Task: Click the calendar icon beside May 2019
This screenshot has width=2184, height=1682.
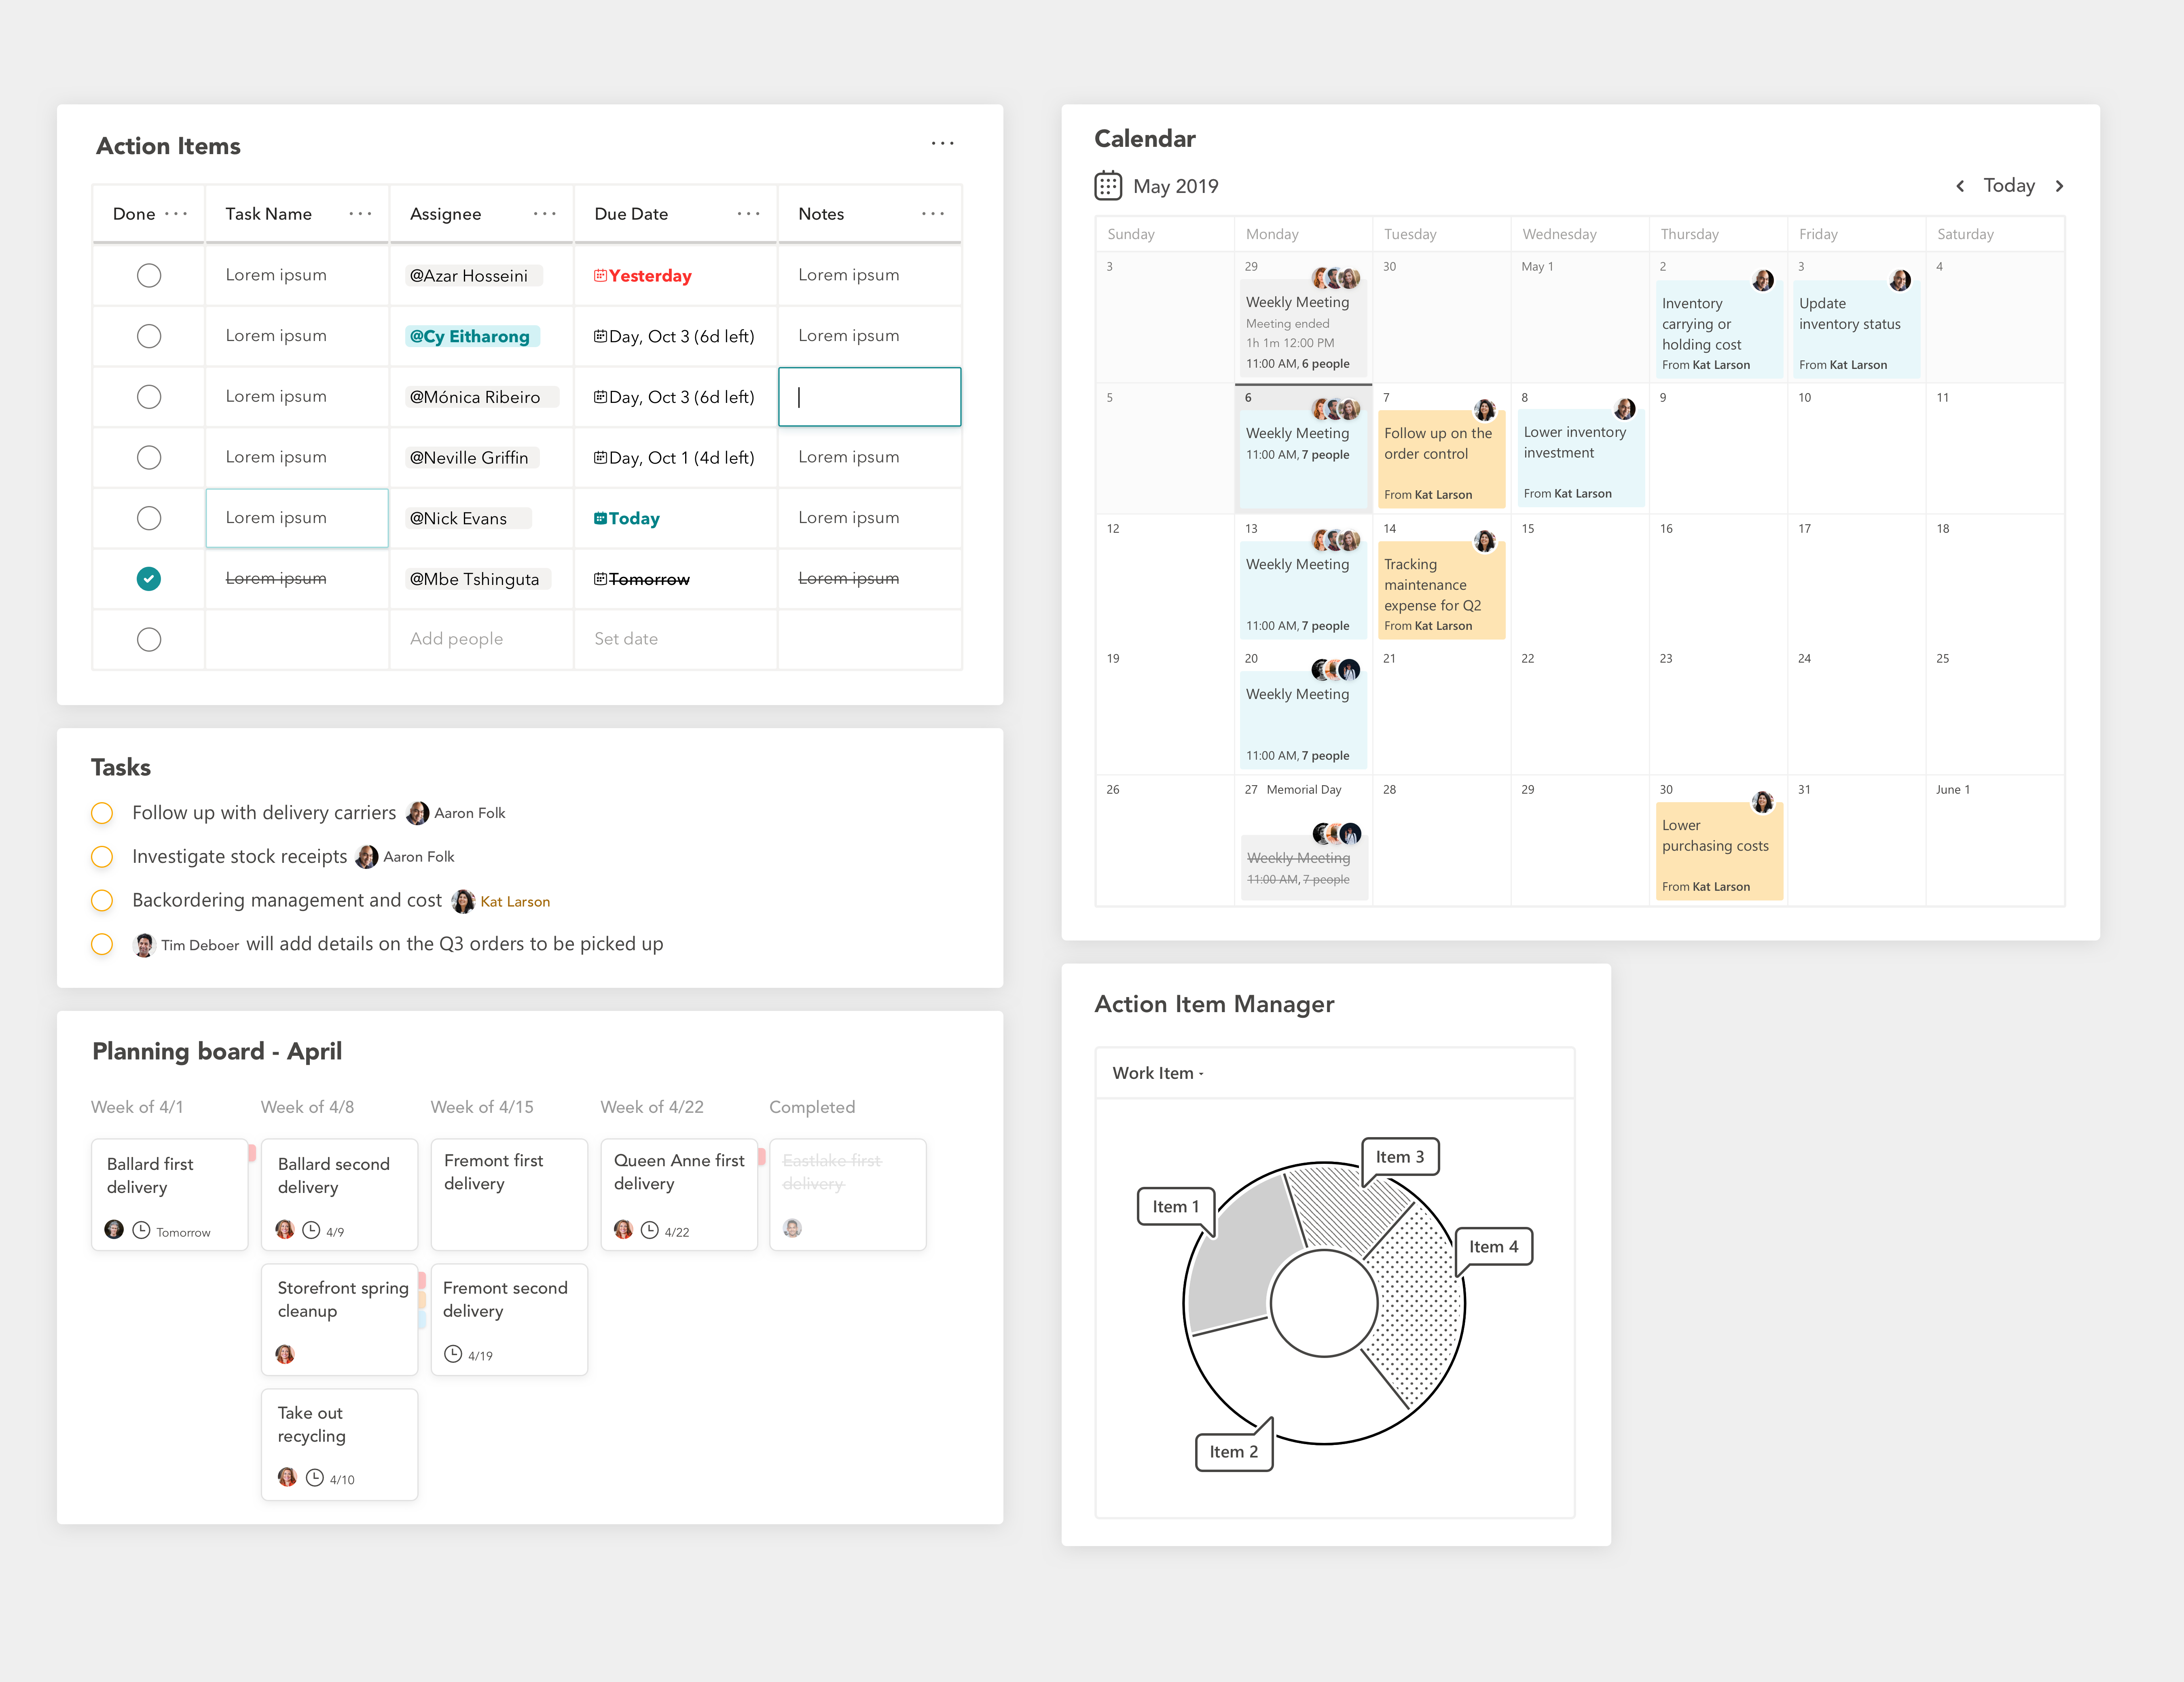Action: pos(1108,186)
